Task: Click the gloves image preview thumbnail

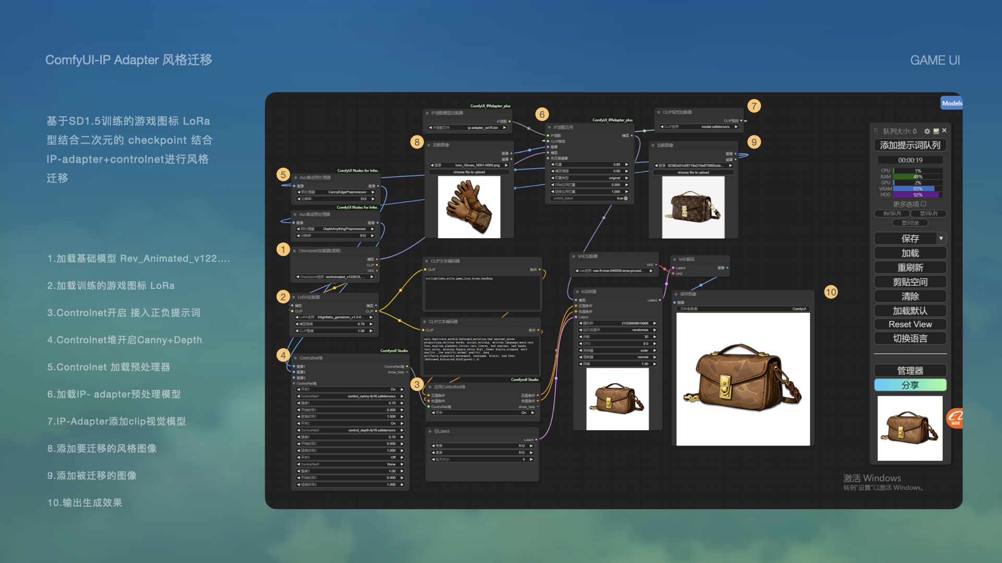Action: [x=469, y=207]
